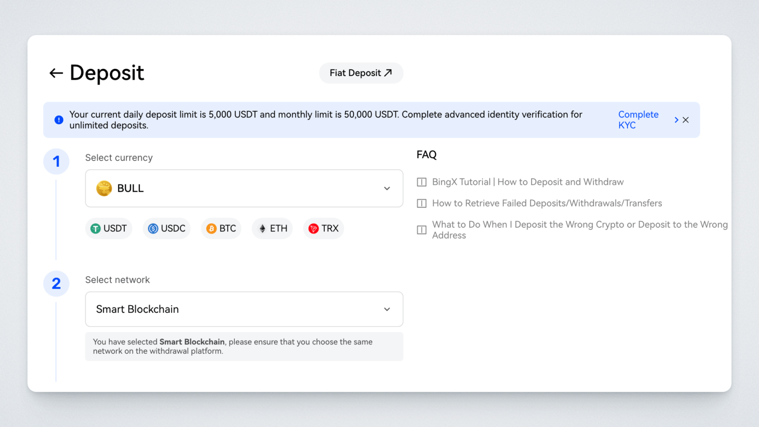Expand the BULL currency dropdown

click(244, 188)
